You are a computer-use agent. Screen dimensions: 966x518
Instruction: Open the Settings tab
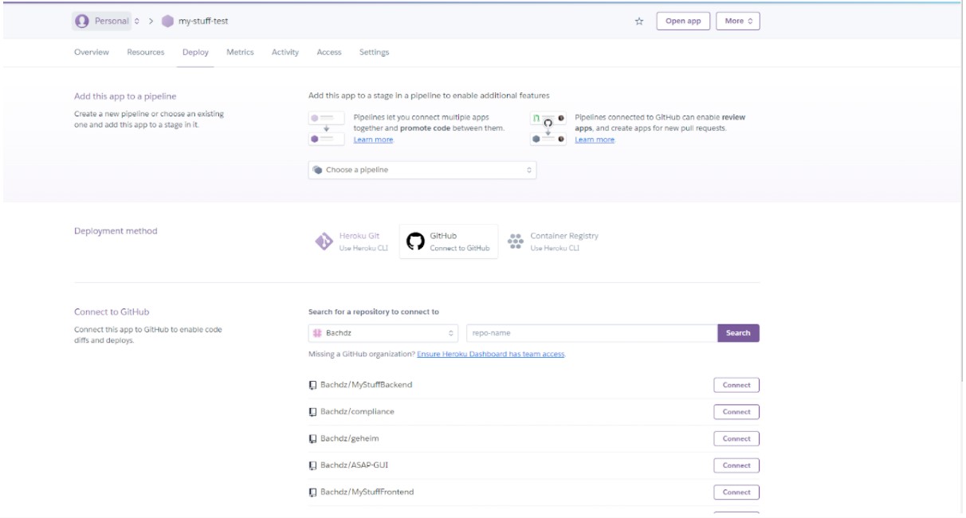point(374,53)
